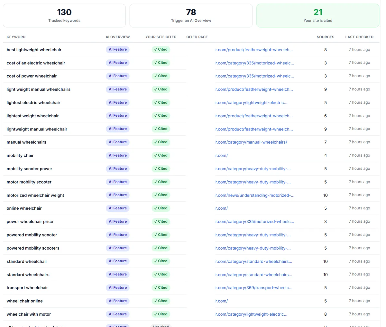Viewport: 386px width, 327px height.
Task: Click keyword 'best lightweight wheelchair'
Action: (x=34, y=50)
